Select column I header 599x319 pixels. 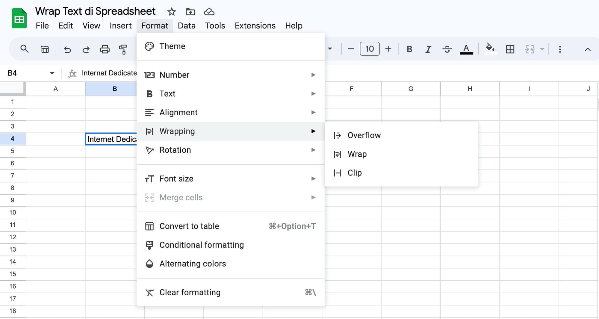(x=529, y=89)
